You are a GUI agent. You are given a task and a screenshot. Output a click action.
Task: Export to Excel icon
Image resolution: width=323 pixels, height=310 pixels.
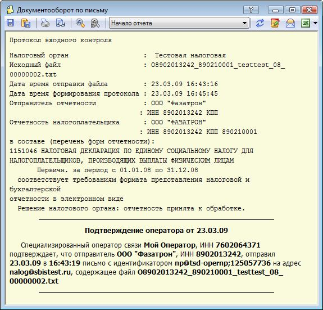tap(306, 23)
